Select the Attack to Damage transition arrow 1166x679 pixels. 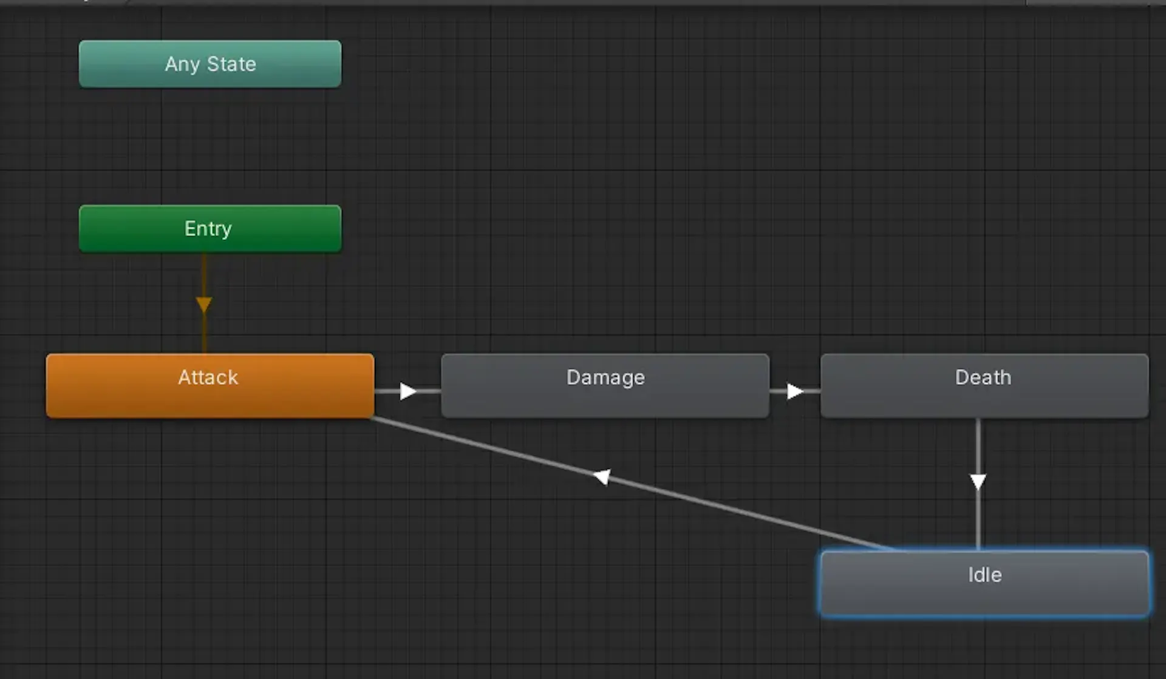click(x=408, y=391)
